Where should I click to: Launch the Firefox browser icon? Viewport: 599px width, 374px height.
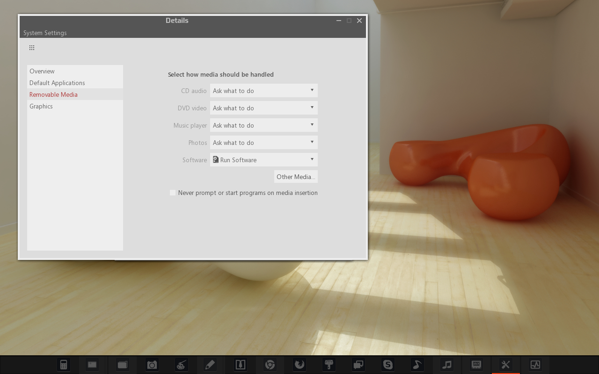(299, 365)
